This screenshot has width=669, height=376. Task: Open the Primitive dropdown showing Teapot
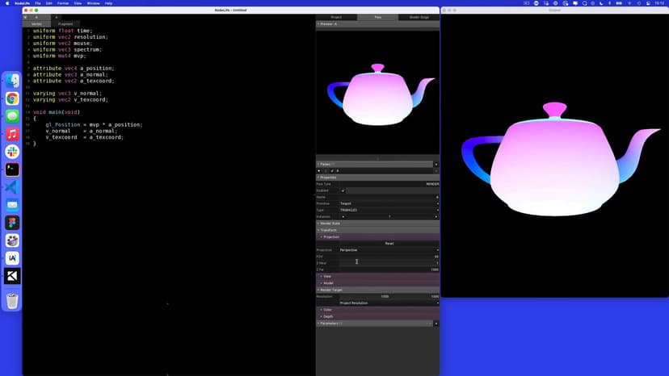tap(389, 203)
